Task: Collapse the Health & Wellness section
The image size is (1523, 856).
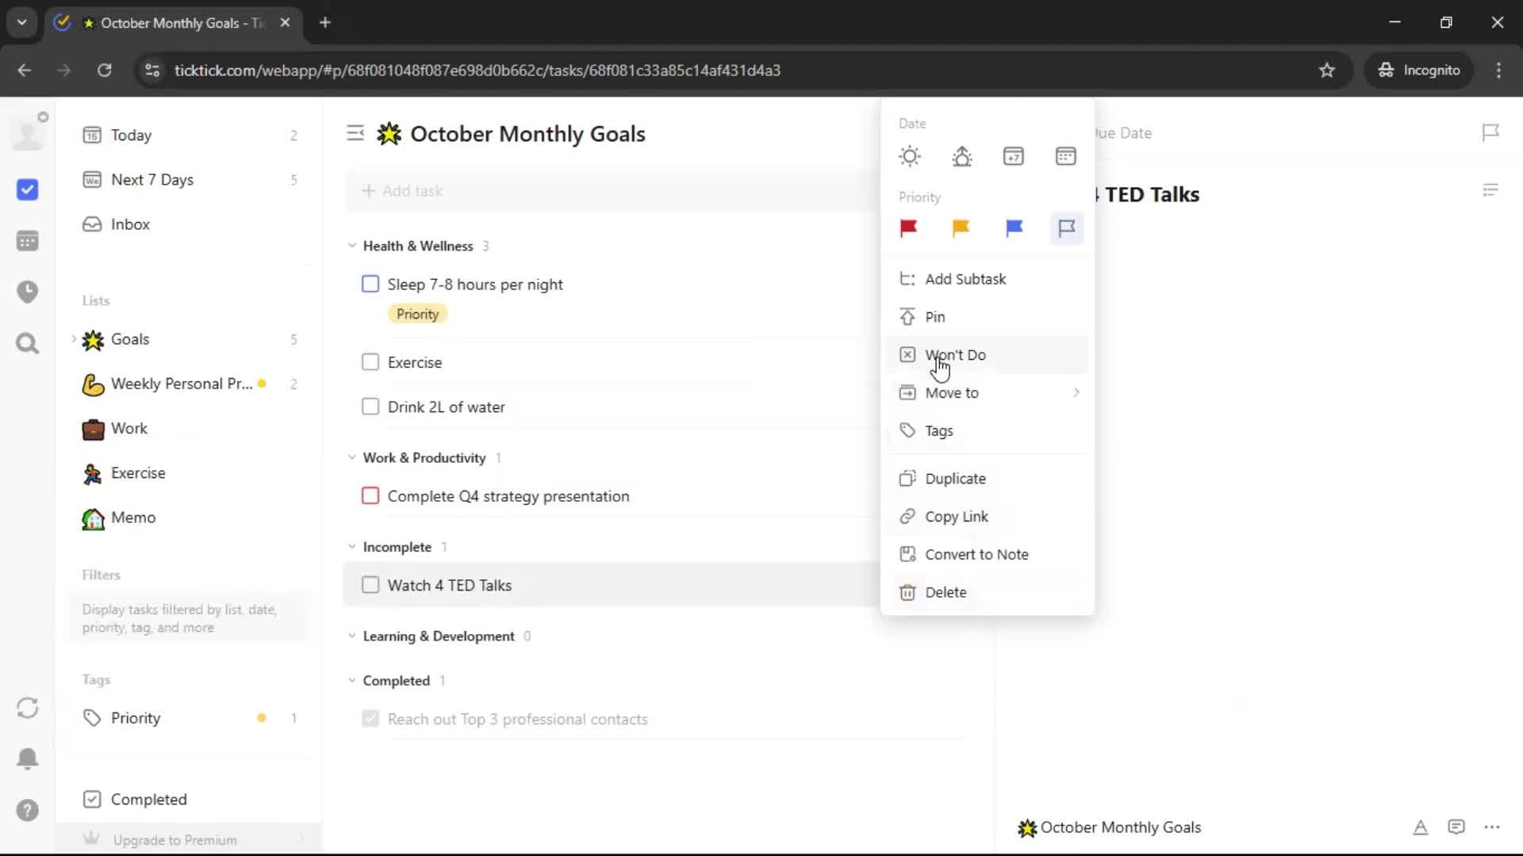Action: pos(352,246)
